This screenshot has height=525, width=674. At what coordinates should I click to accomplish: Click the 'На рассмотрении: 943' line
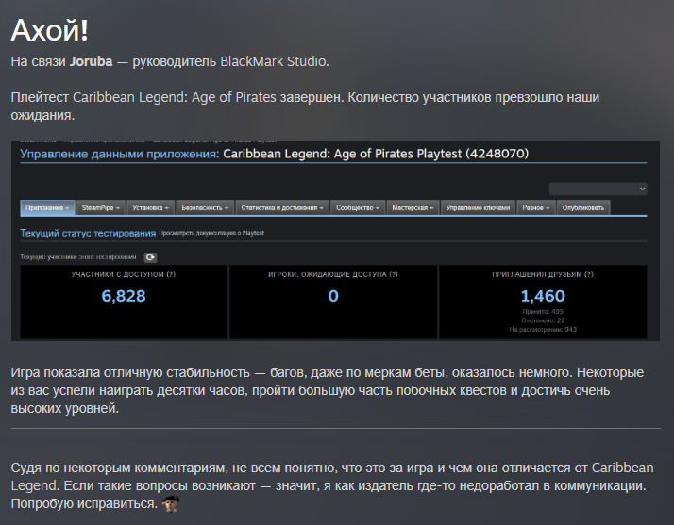[x=543, y=330]
